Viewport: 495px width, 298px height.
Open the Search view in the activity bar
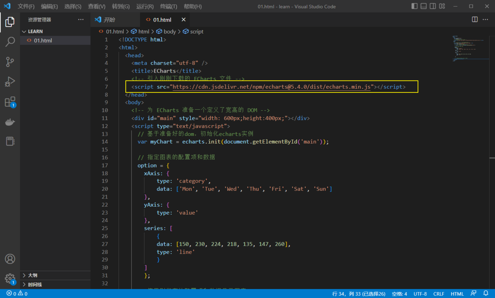coord(10,41)
